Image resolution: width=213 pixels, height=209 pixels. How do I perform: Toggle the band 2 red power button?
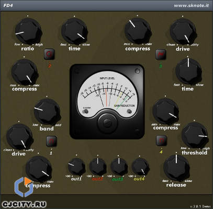[49, 54]
